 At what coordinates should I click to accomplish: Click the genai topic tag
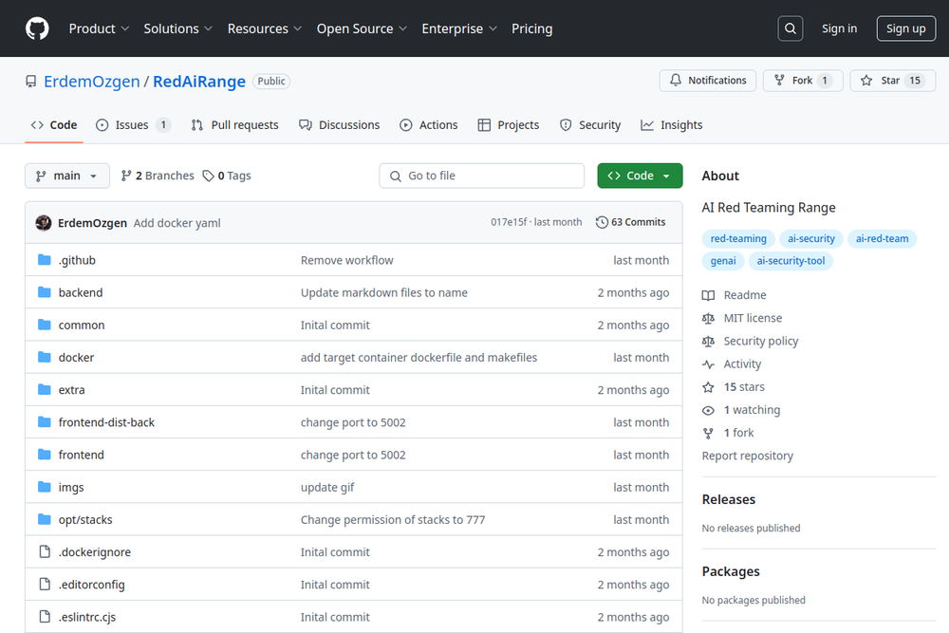coord(723,261)
